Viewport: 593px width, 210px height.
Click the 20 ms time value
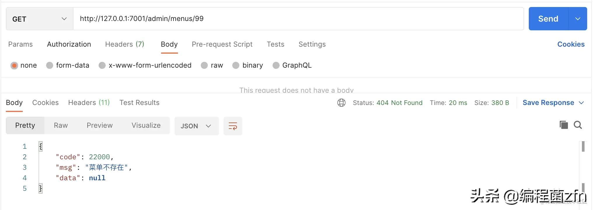pos(458,103)
